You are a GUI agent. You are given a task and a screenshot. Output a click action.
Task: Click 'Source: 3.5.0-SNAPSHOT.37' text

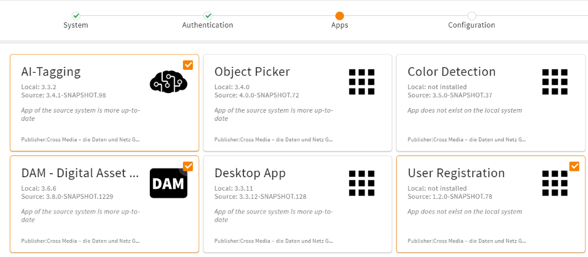tap(450, 95)
